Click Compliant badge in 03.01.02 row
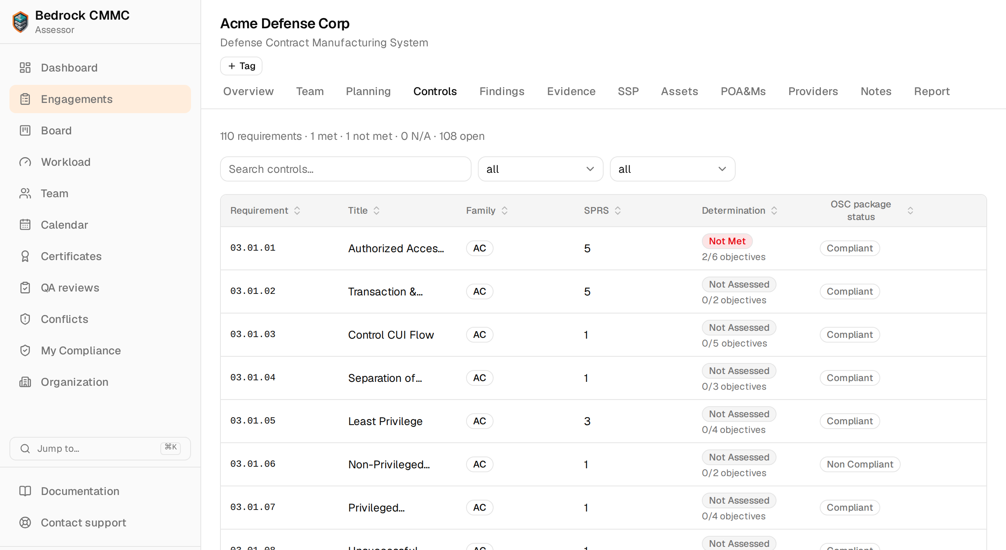1006x550 pixels. click(850, 291)
